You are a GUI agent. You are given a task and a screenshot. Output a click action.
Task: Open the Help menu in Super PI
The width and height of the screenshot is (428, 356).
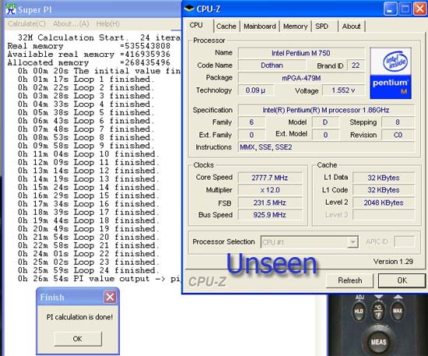point(108,24)
